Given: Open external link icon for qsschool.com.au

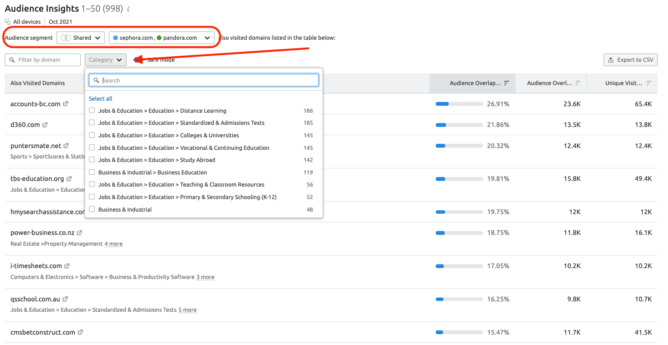Looking at the screenshot, I should 65,299.
